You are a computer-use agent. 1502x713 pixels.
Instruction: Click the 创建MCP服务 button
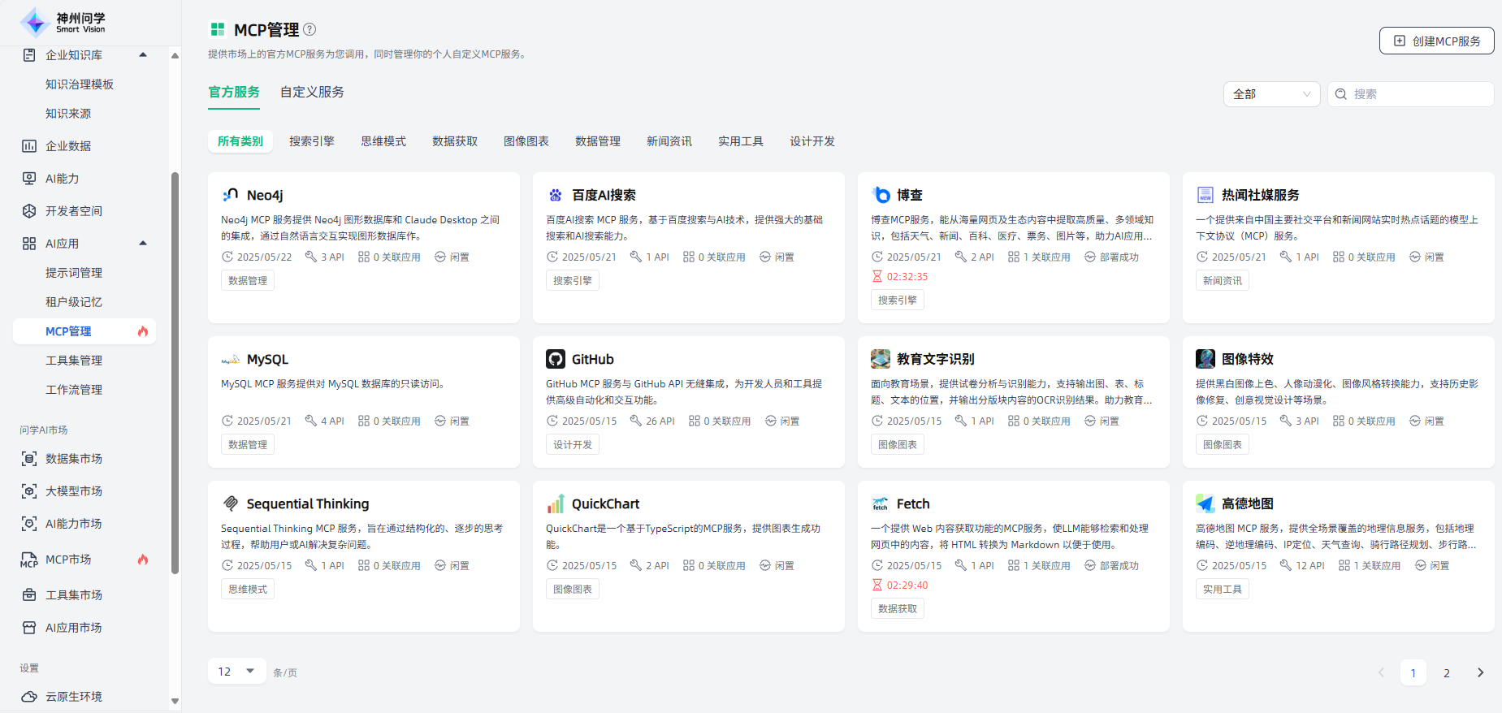1436,41
